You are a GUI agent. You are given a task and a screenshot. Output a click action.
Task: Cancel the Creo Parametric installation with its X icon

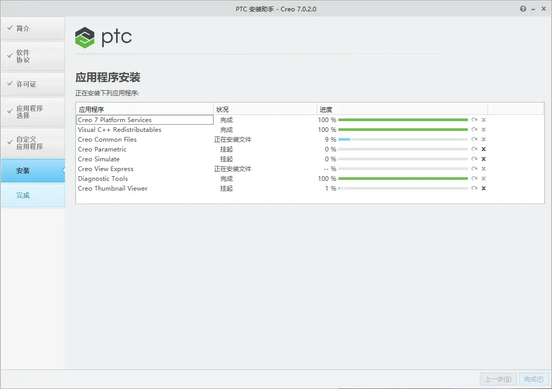pyautogui.click(x=483, y=149)
